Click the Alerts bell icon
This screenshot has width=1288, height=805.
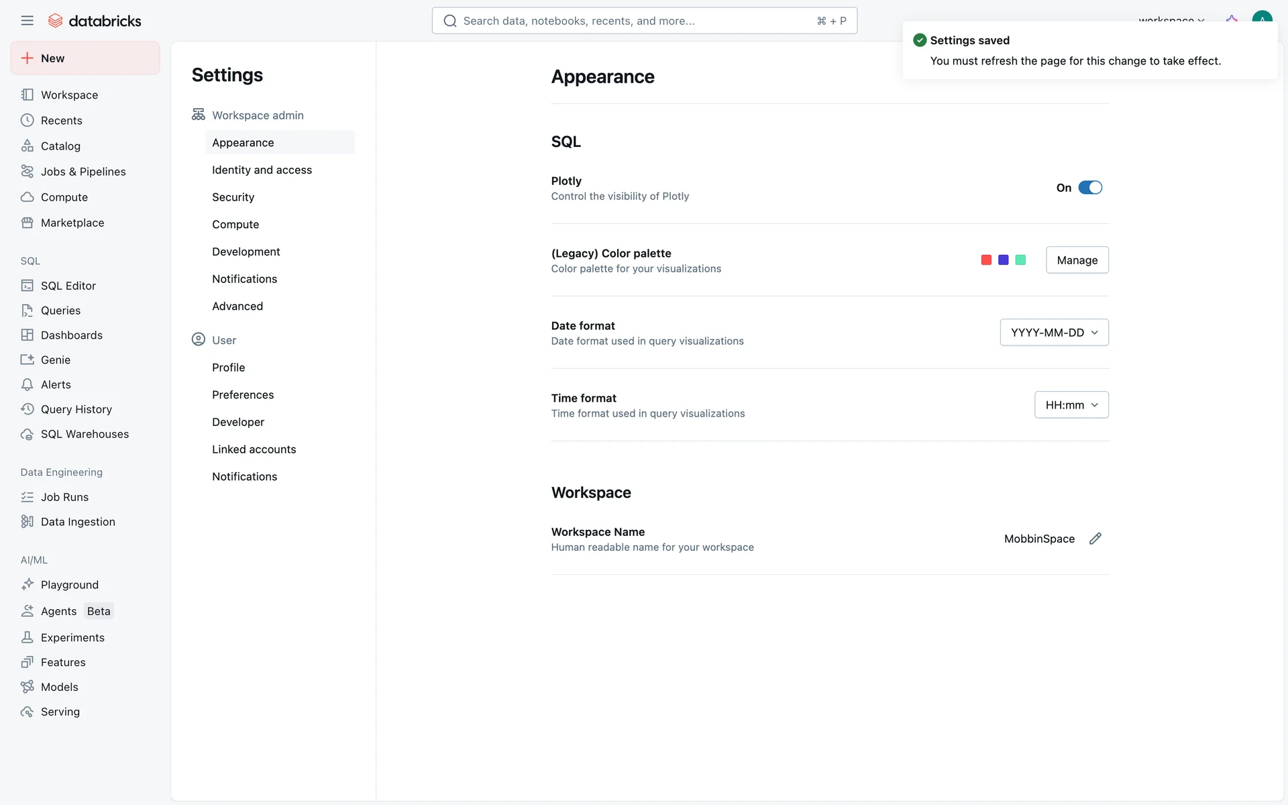pos(27,384)
